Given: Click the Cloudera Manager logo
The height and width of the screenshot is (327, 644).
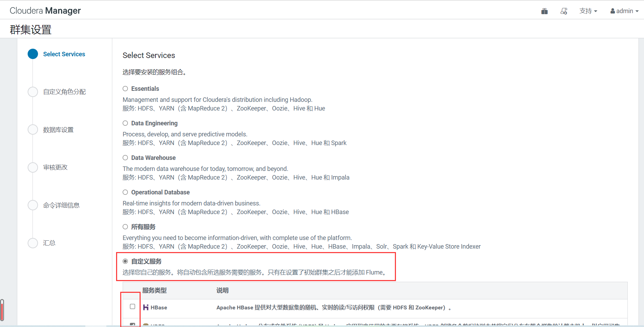Looking at the screenshot, I should point(45,11).
